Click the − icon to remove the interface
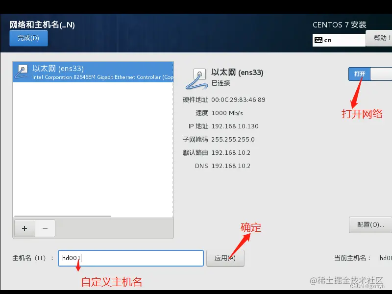The image size is (392, 294). (44, 228)
